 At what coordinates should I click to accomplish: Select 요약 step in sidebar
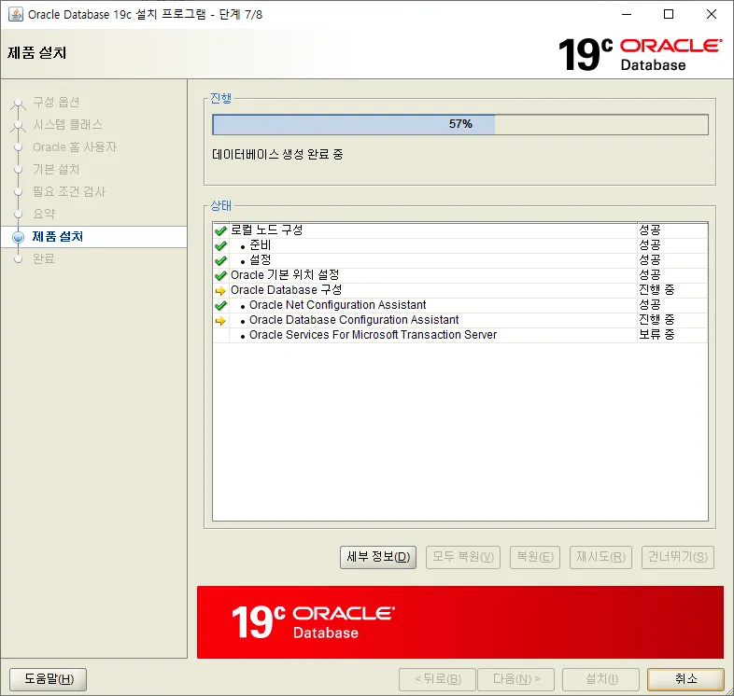(44, 214)
